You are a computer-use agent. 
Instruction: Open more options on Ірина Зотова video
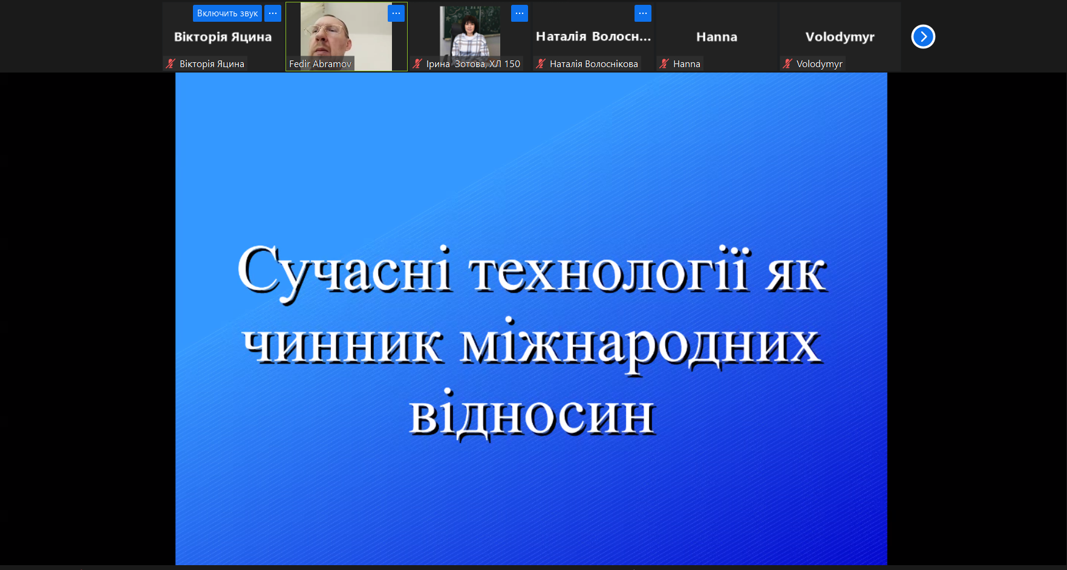520,13
